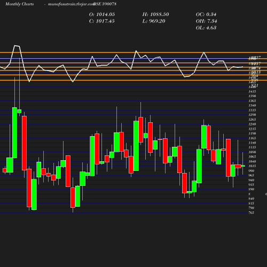Click the "BSE 590078" symbol label
Viewport: 267px width, 267px height.
pos(105,4)
